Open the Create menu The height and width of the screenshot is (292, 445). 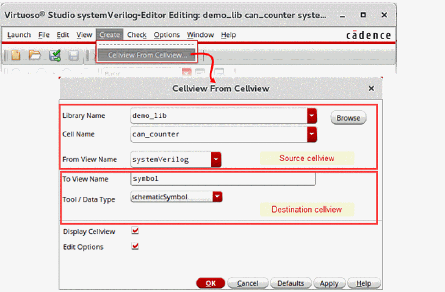[x=109, y=35]
